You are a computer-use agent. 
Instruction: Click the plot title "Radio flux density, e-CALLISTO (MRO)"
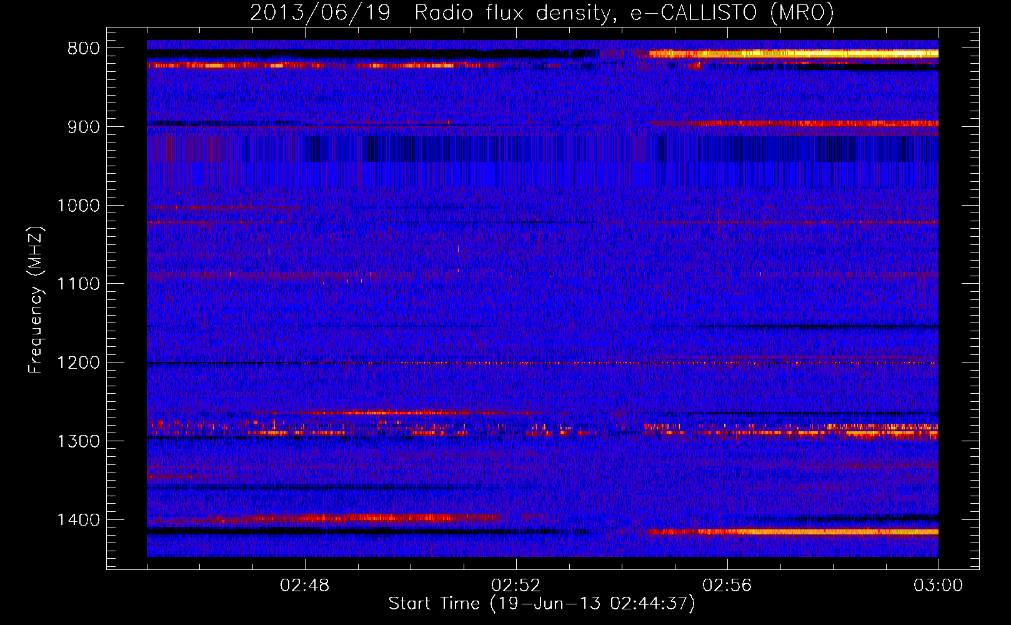click(624, 12)
